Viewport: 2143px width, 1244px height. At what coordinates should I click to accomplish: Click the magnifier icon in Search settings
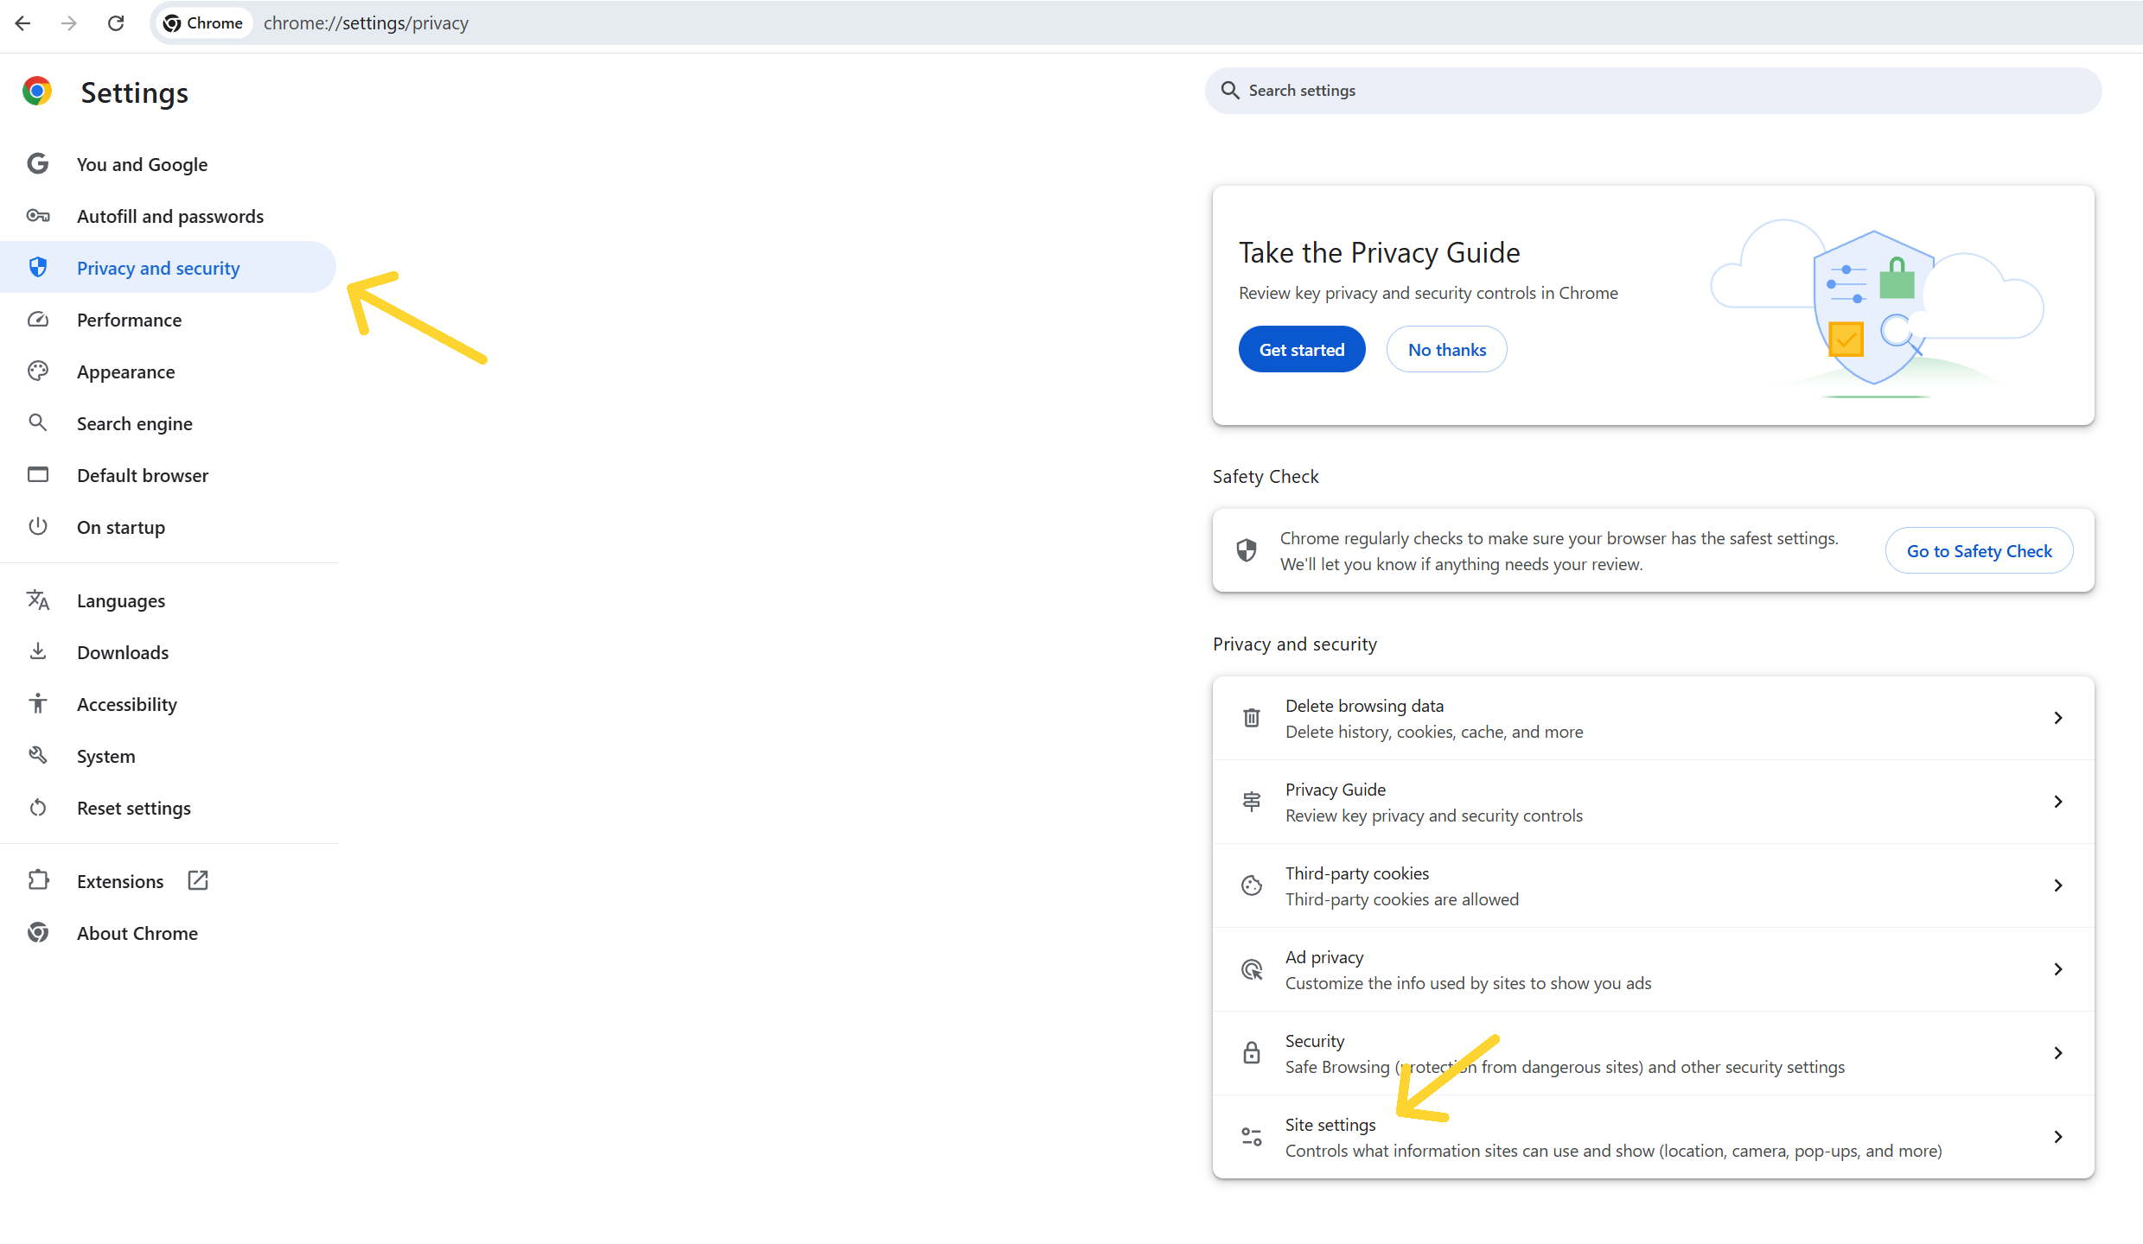[1230, 91]
